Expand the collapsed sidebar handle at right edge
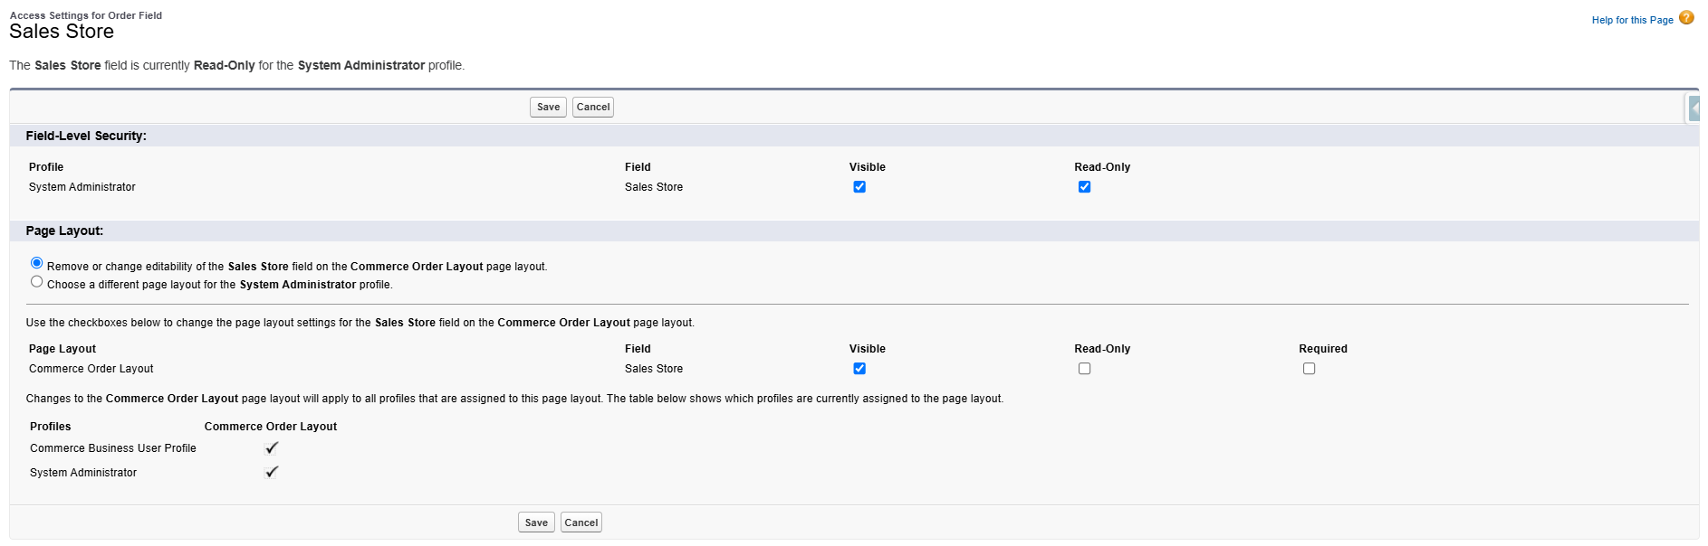Image resolution: width=1708 pixels, height=546 pixels. click(x=1694, y=108)
